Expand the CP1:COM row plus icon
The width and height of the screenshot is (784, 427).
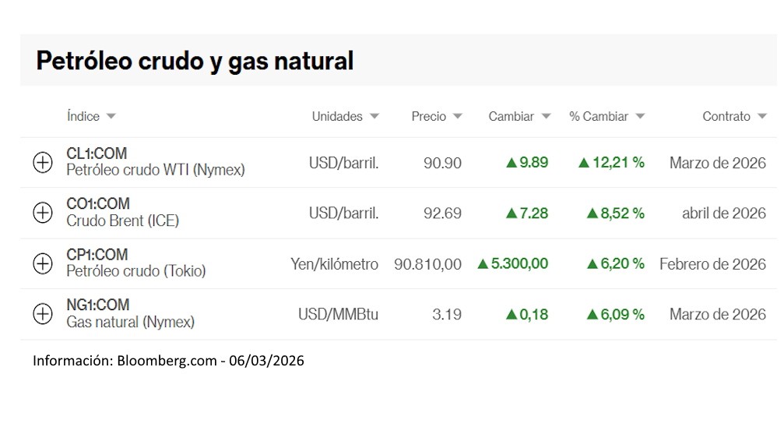click(43, 263)
